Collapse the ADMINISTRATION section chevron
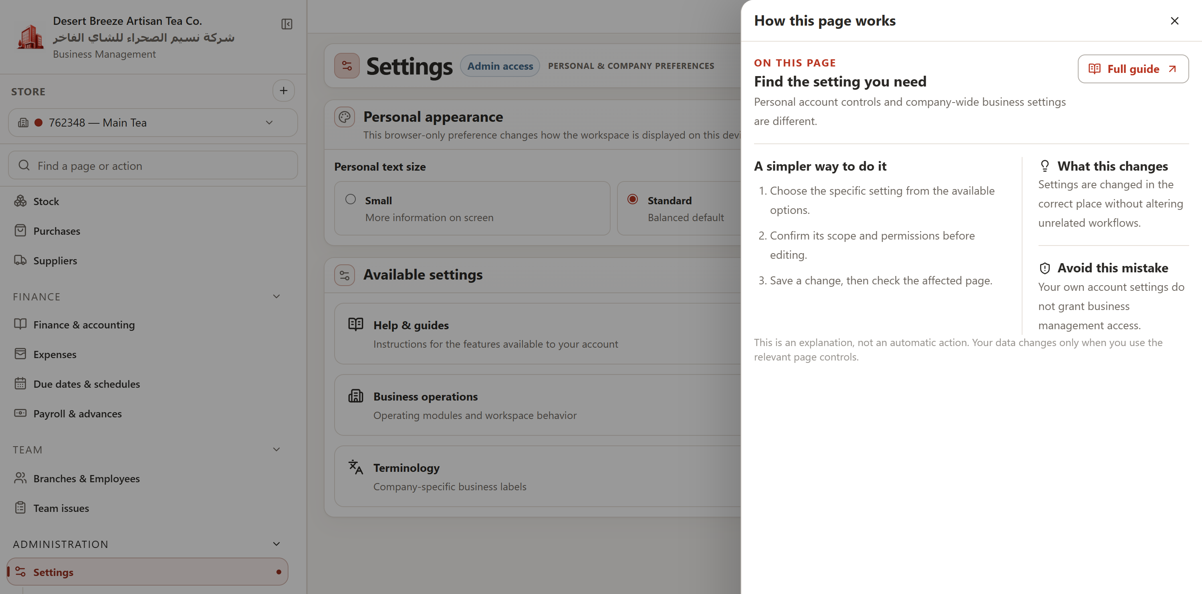Viewport: 1202px width, 594px height. 276,544
